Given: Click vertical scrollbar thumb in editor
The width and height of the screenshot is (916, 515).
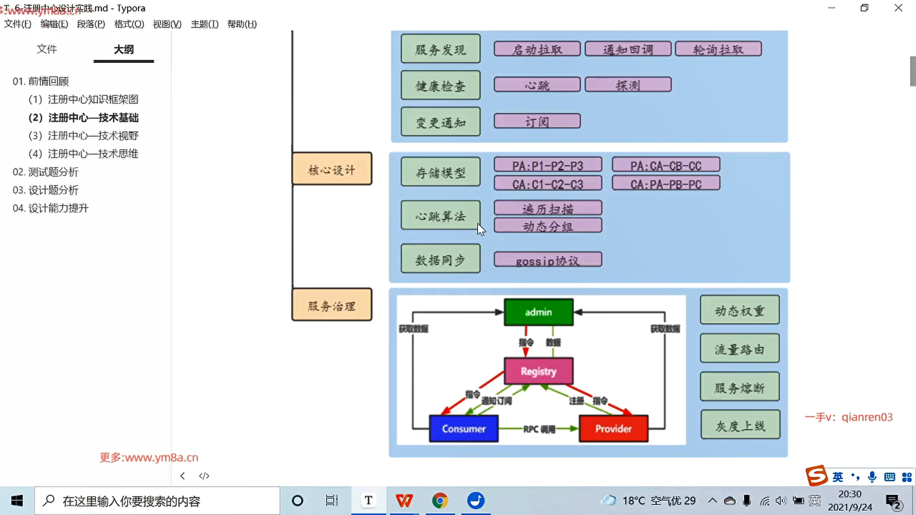Looking at the screenshot, I should tap(913, 71).
